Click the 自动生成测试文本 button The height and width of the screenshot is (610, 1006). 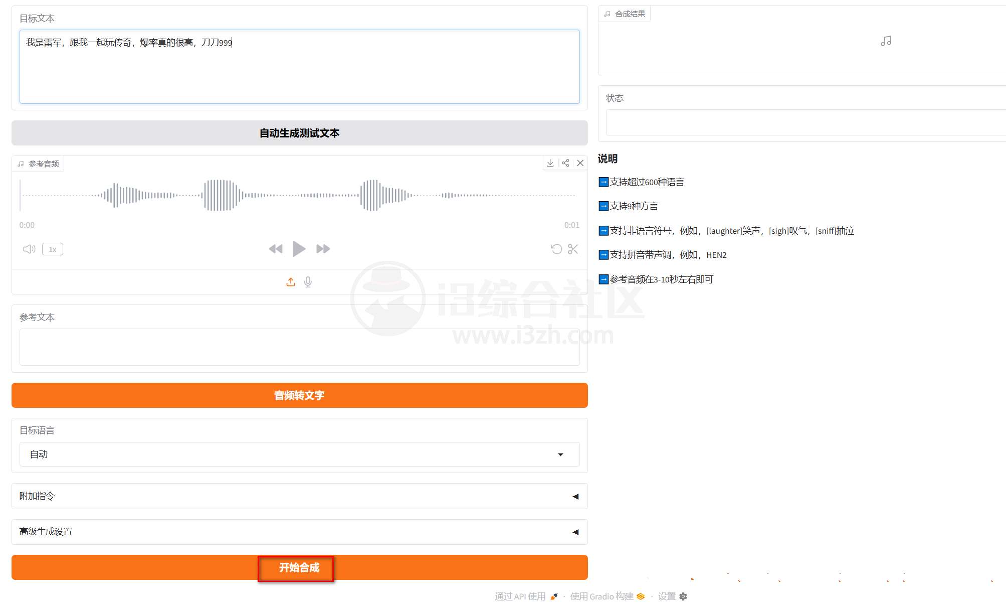tap(299, 133)
